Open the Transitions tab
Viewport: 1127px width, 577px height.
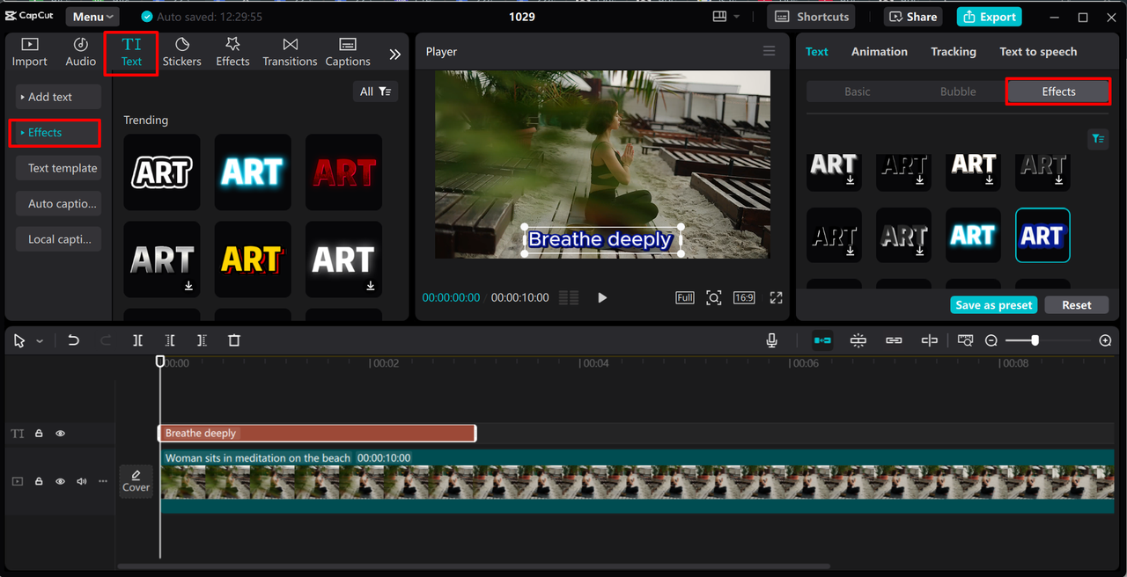tap(290, 53)
